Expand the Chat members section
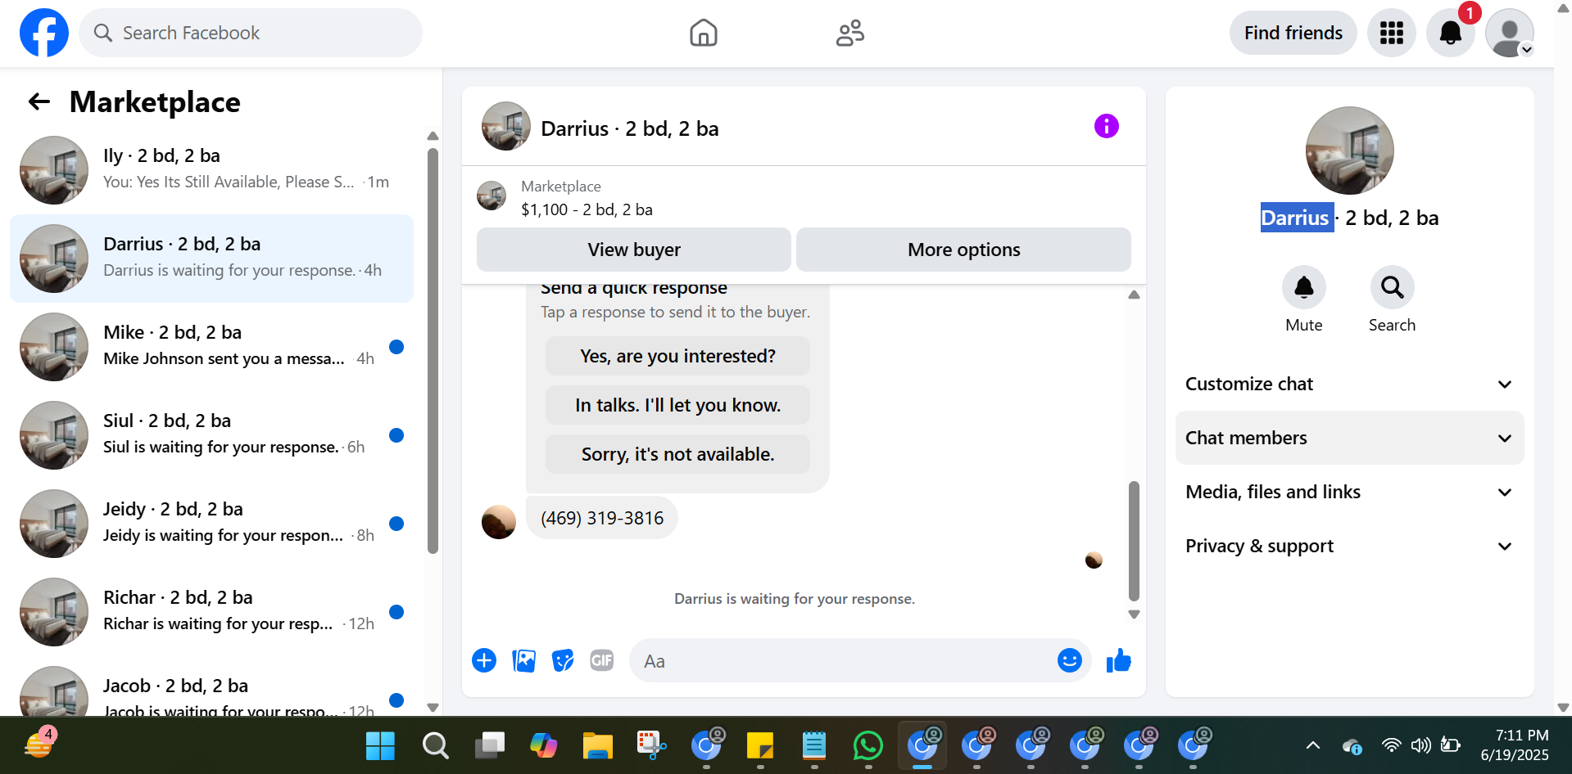1572x774 pixels. coord(1350,438)
